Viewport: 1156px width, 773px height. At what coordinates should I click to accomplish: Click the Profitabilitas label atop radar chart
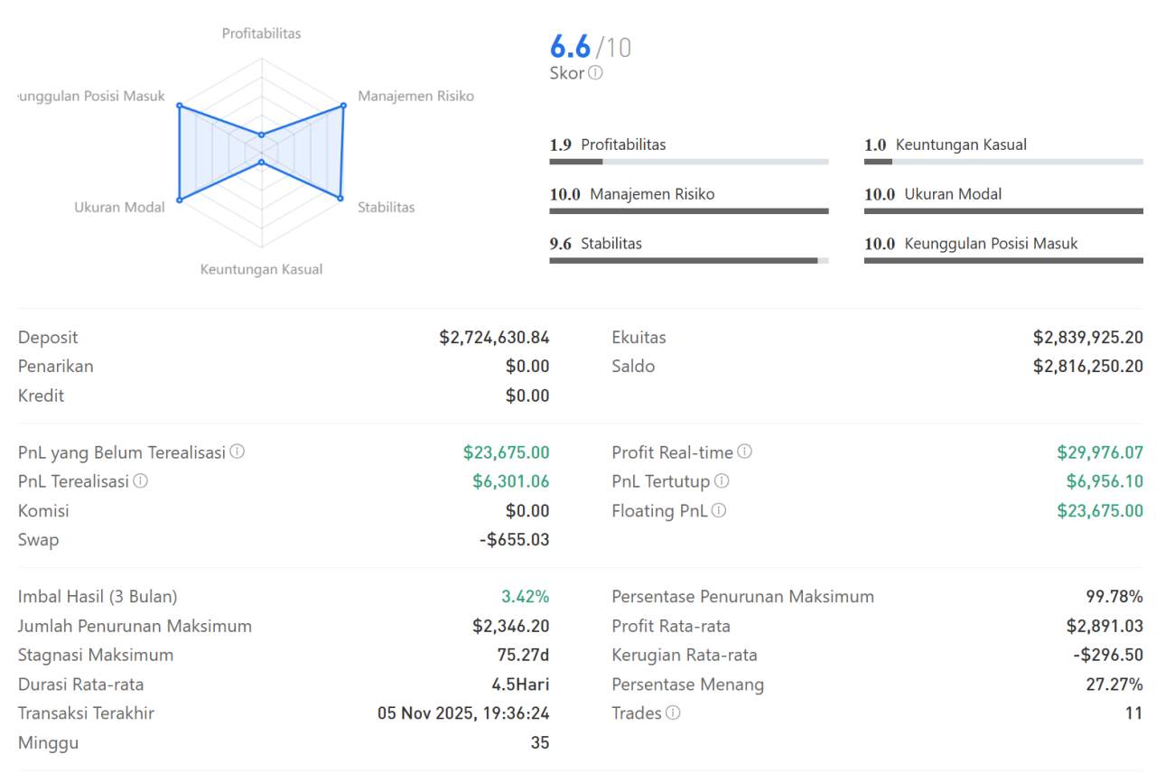click(262, 33)
